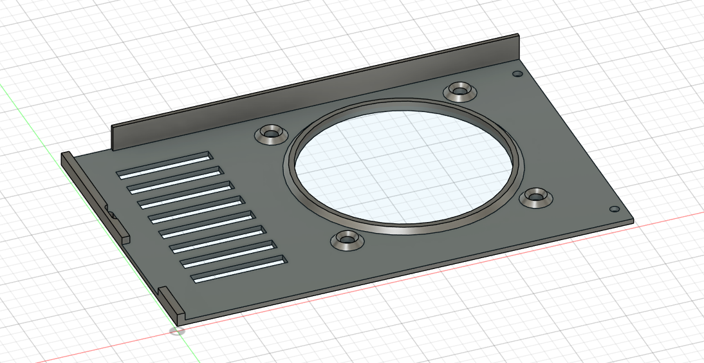This screenshot has height=363, width=704.
Task: Select the small hole beside the back flange's end
Action: pos(517,73)
